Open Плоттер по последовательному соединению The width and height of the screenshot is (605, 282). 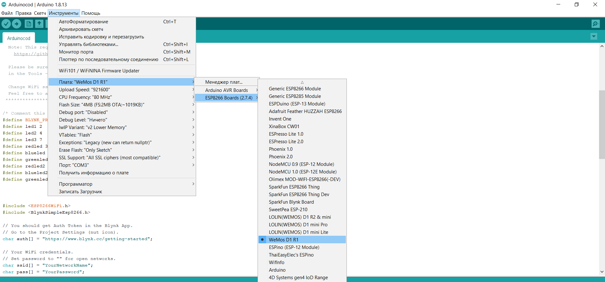coord(122,59)
